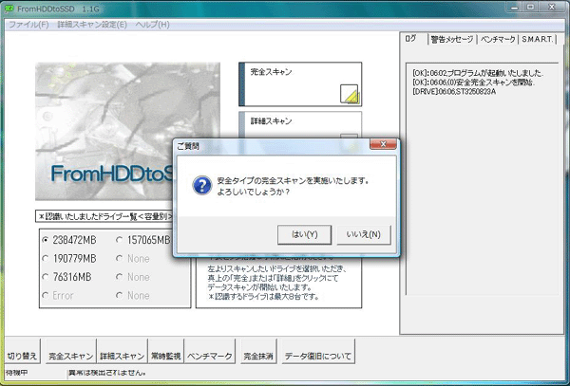Click the log entry 安全完全スキャンを開始

click(473, 83)
